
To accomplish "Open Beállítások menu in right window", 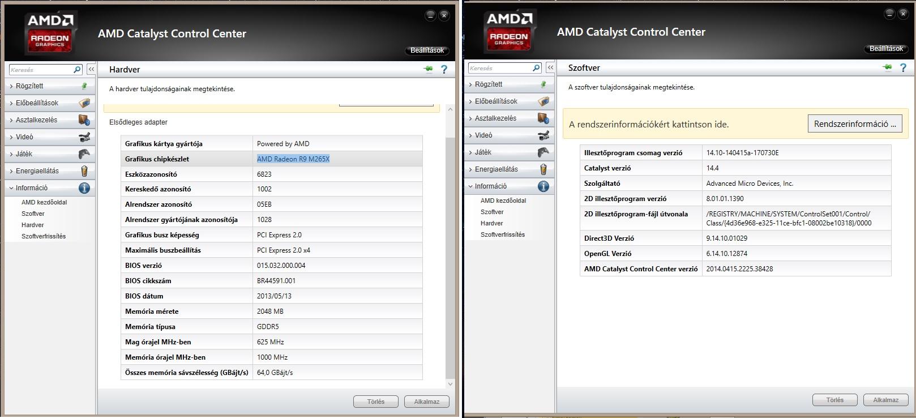I will point(887,49).
